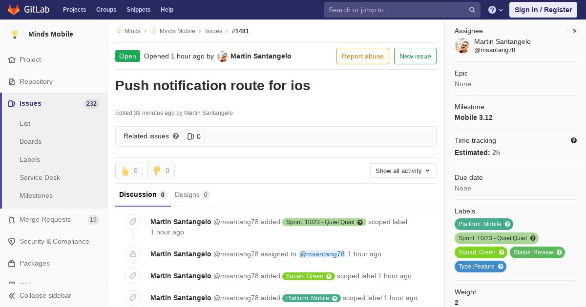The image size is (586, 307).
Task: Click the #1481 breadcrumb
Action: pos(240,31)
